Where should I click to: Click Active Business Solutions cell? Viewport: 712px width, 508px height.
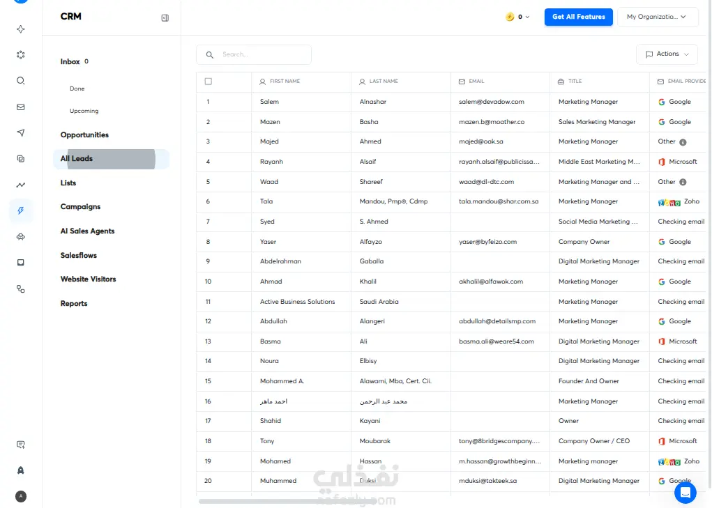[x=298, y=302]
